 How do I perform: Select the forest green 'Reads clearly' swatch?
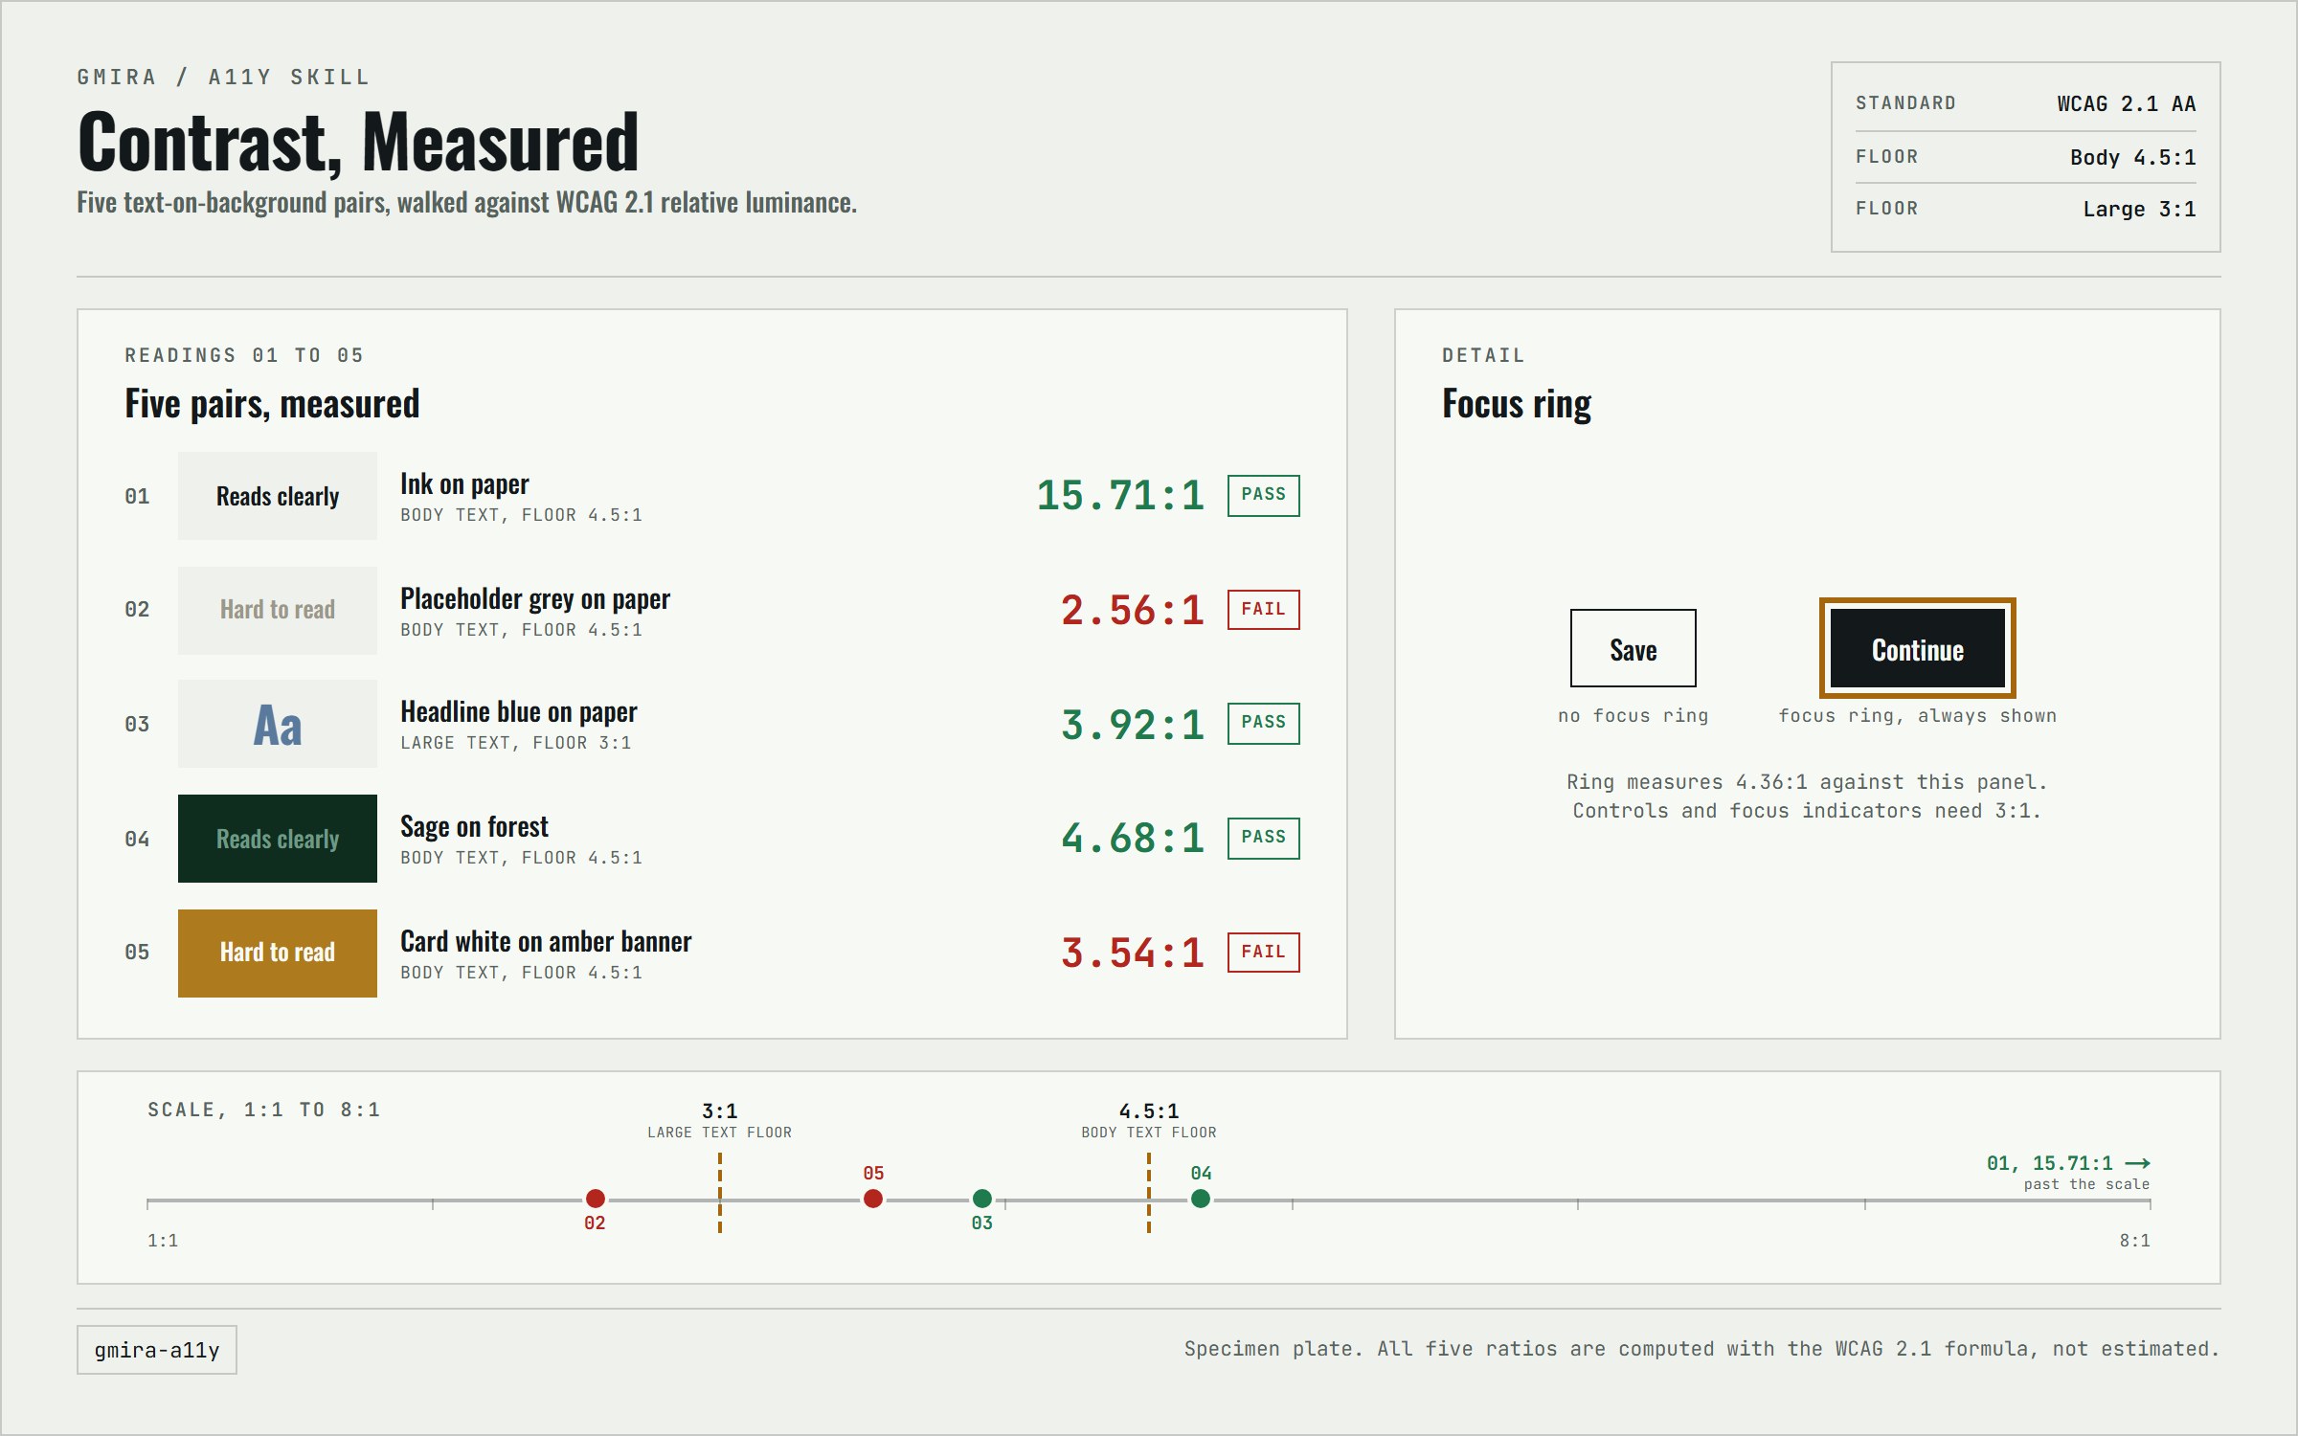click(278, 839)
